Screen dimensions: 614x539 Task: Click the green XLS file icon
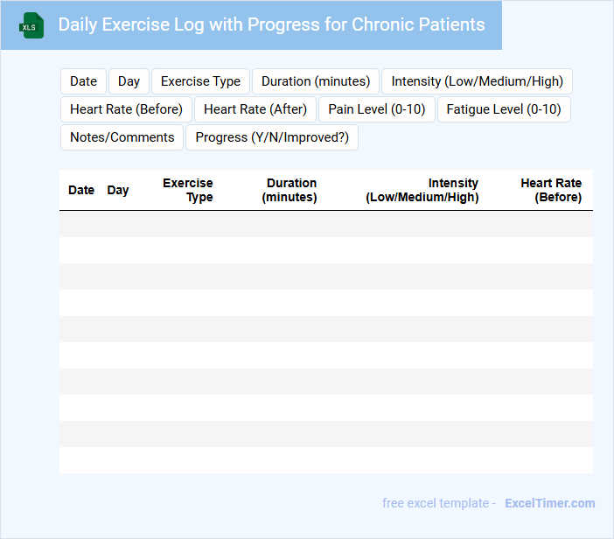pyautogui.click(x=31, y=25)
